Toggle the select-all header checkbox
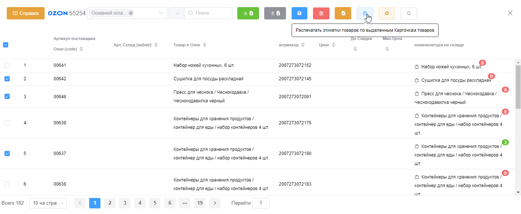The image size is (521, 214). 6,45
